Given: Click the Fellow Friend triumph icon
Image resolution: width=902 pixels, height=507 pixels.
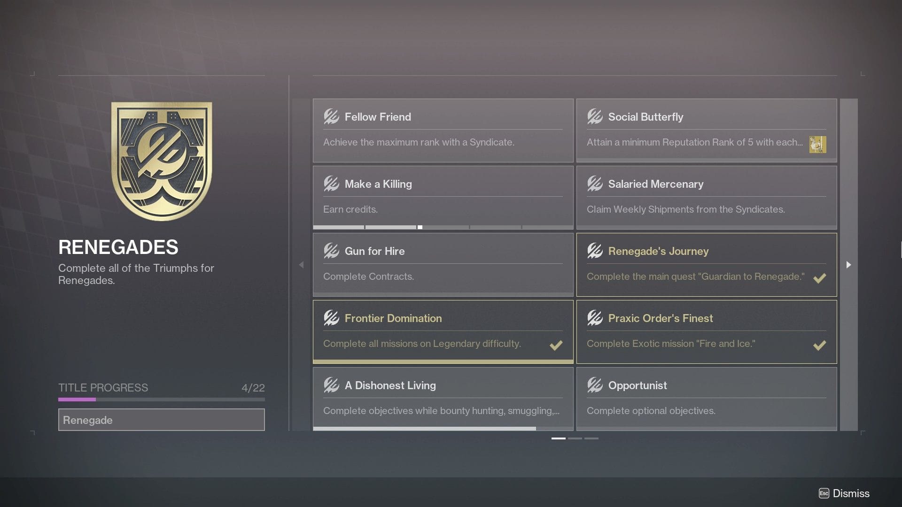Looking at the screenshot, I should tap(330, 117).
